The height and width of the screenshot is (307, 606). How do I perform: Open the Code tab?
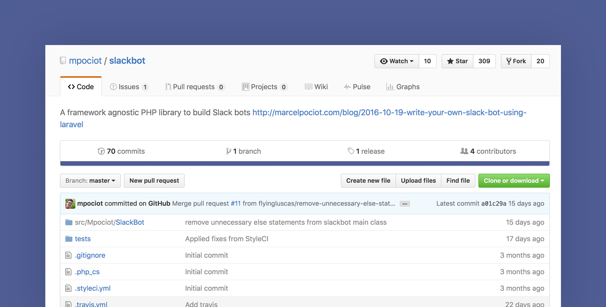pyautogui.click(x=81, y=87)
